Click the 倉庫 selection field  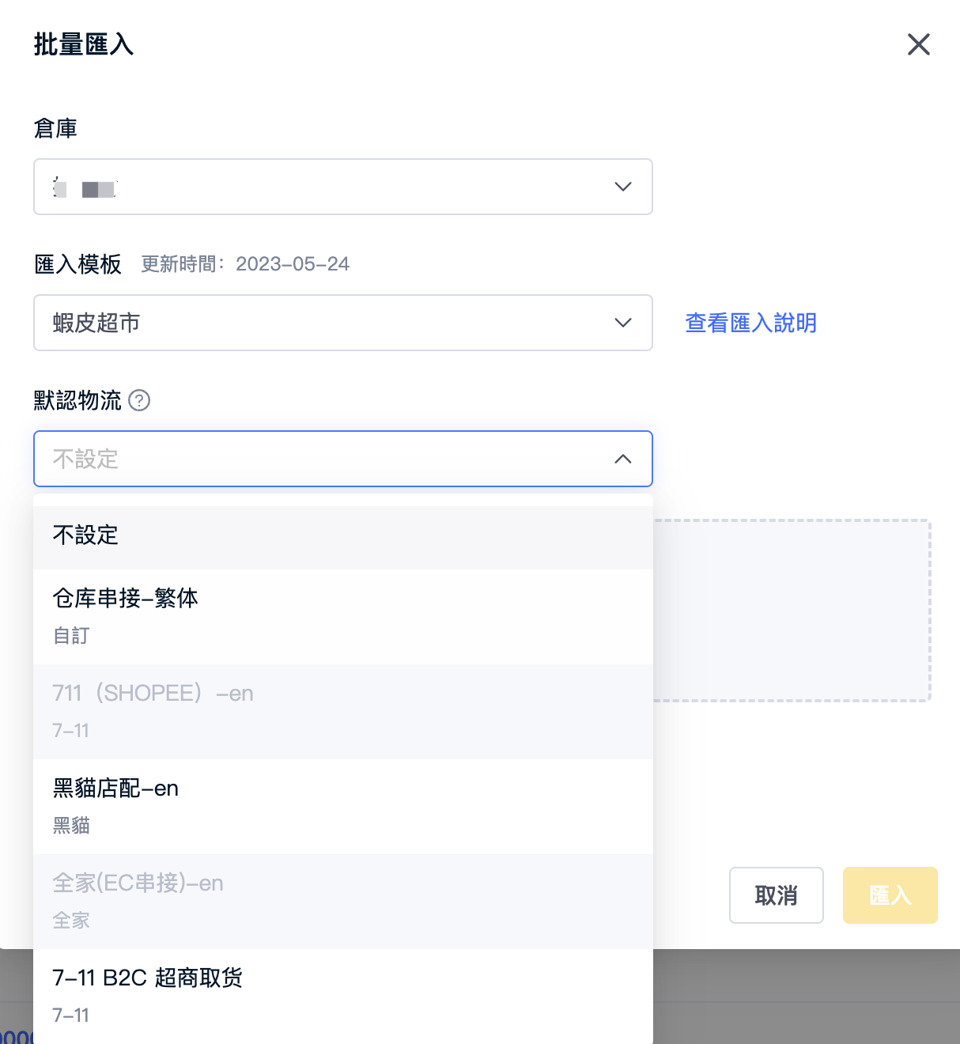click(343, 187)
